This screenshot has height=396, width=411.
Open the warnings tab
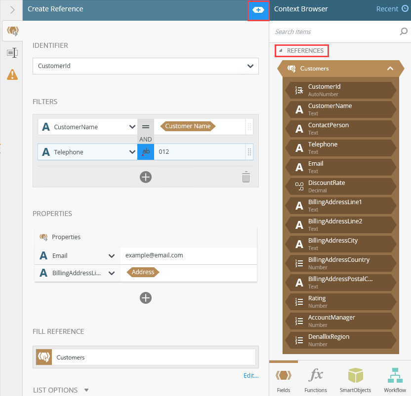12,74
